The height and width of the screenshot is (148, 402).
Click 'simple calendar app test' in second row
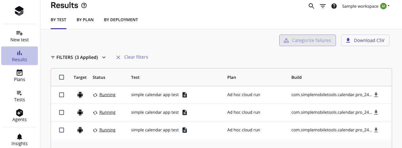[x=155, y=112]
